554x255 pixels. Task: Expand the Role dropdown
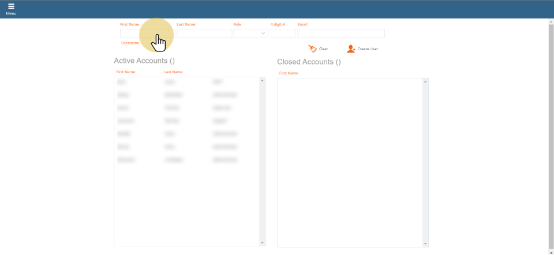[x=250, y=33]
